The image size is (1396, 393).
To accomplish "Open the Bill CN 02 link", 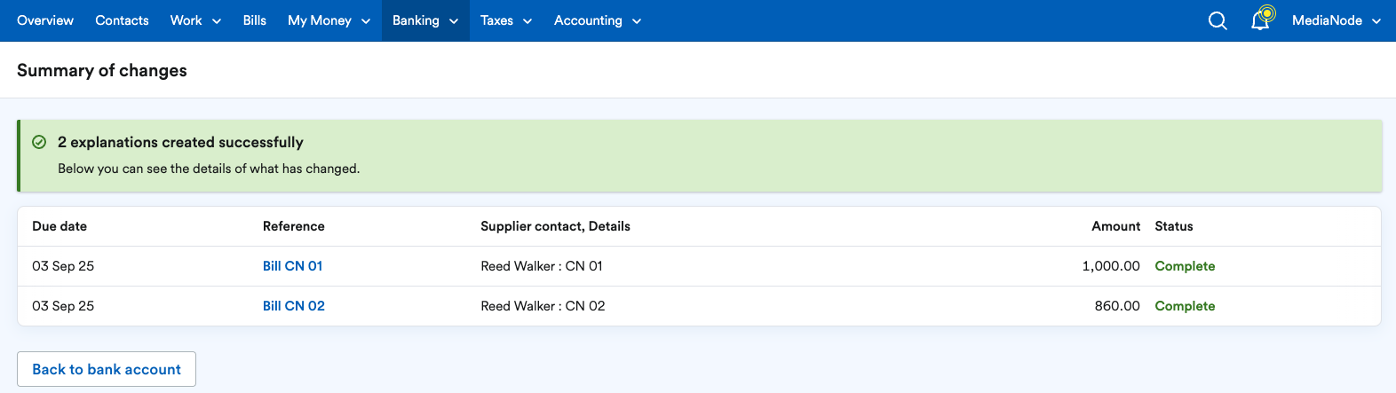I will click(294, 306).
